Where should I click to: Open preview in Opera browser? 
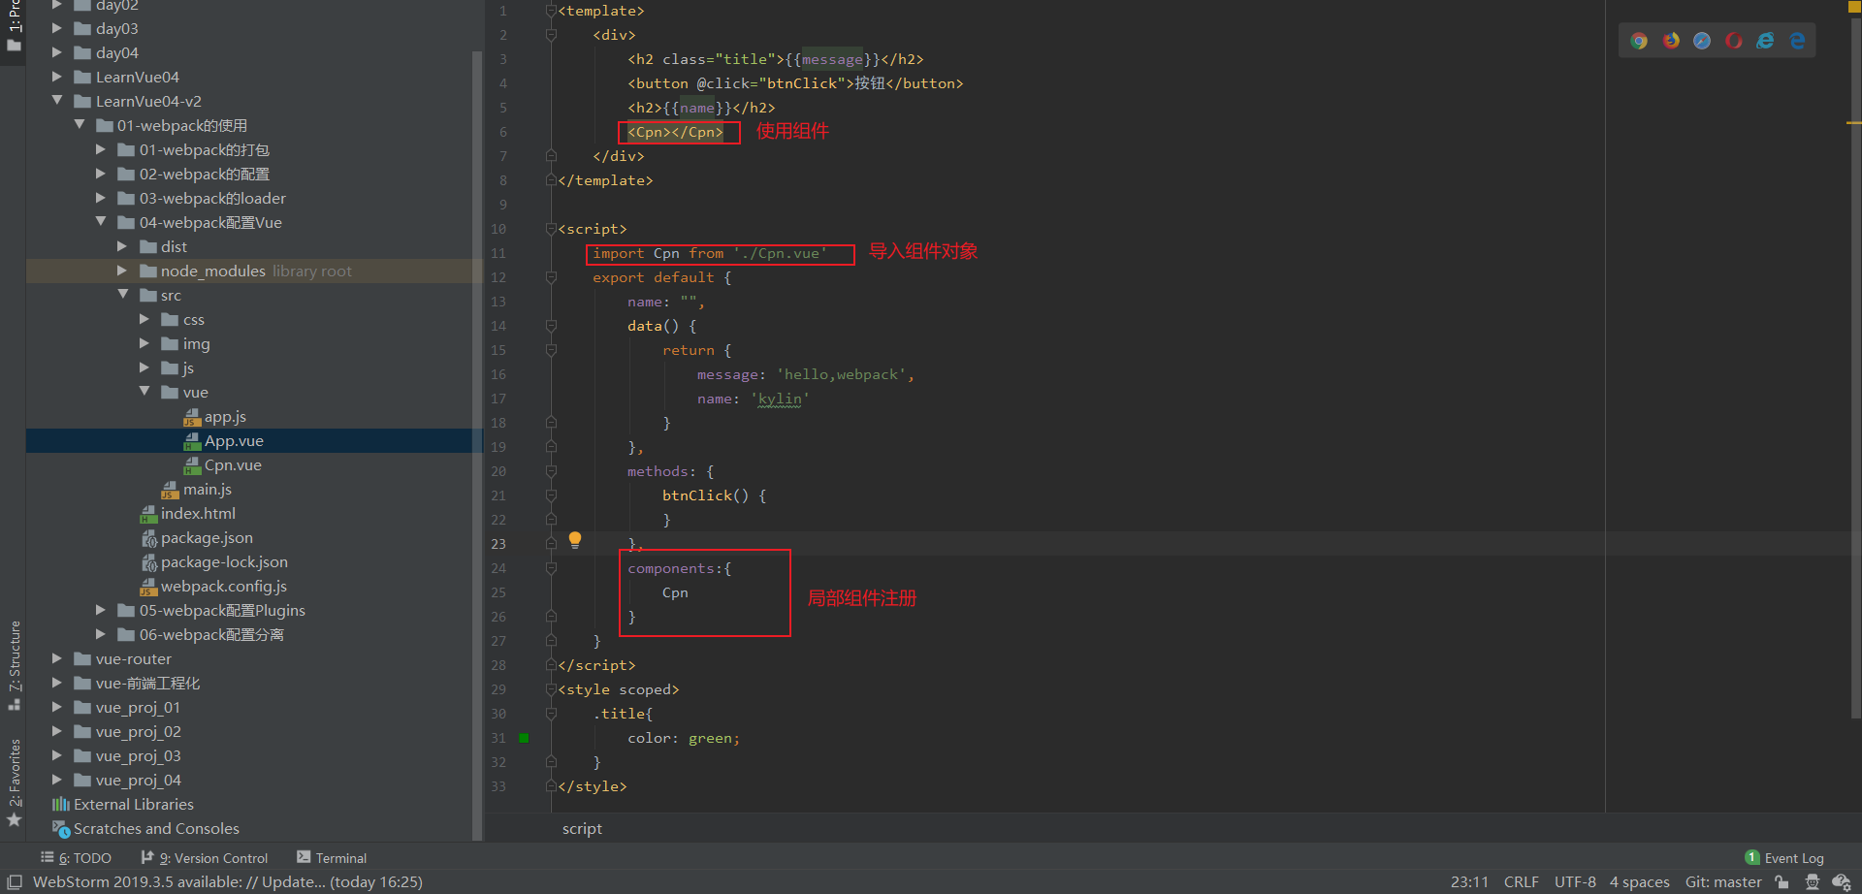point(1734,41)
